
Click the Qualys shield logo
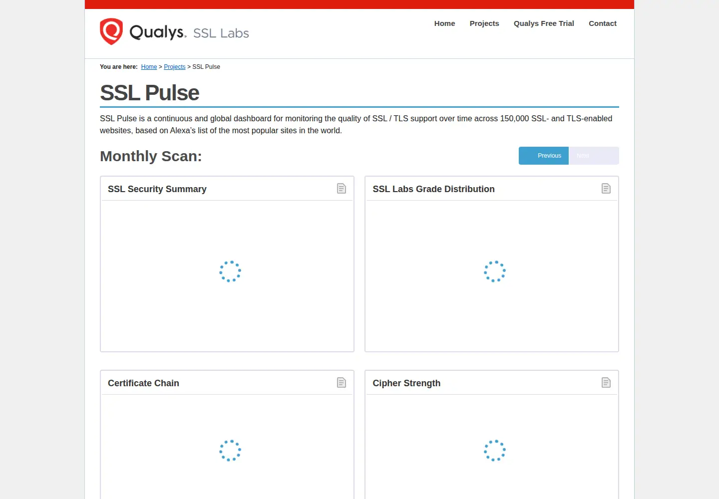point(111,31)
